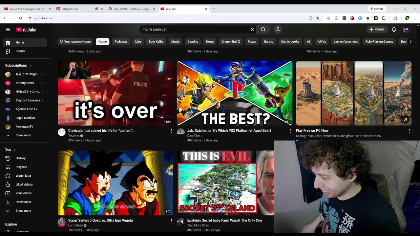Open History in the sidebar

[25, 158]
